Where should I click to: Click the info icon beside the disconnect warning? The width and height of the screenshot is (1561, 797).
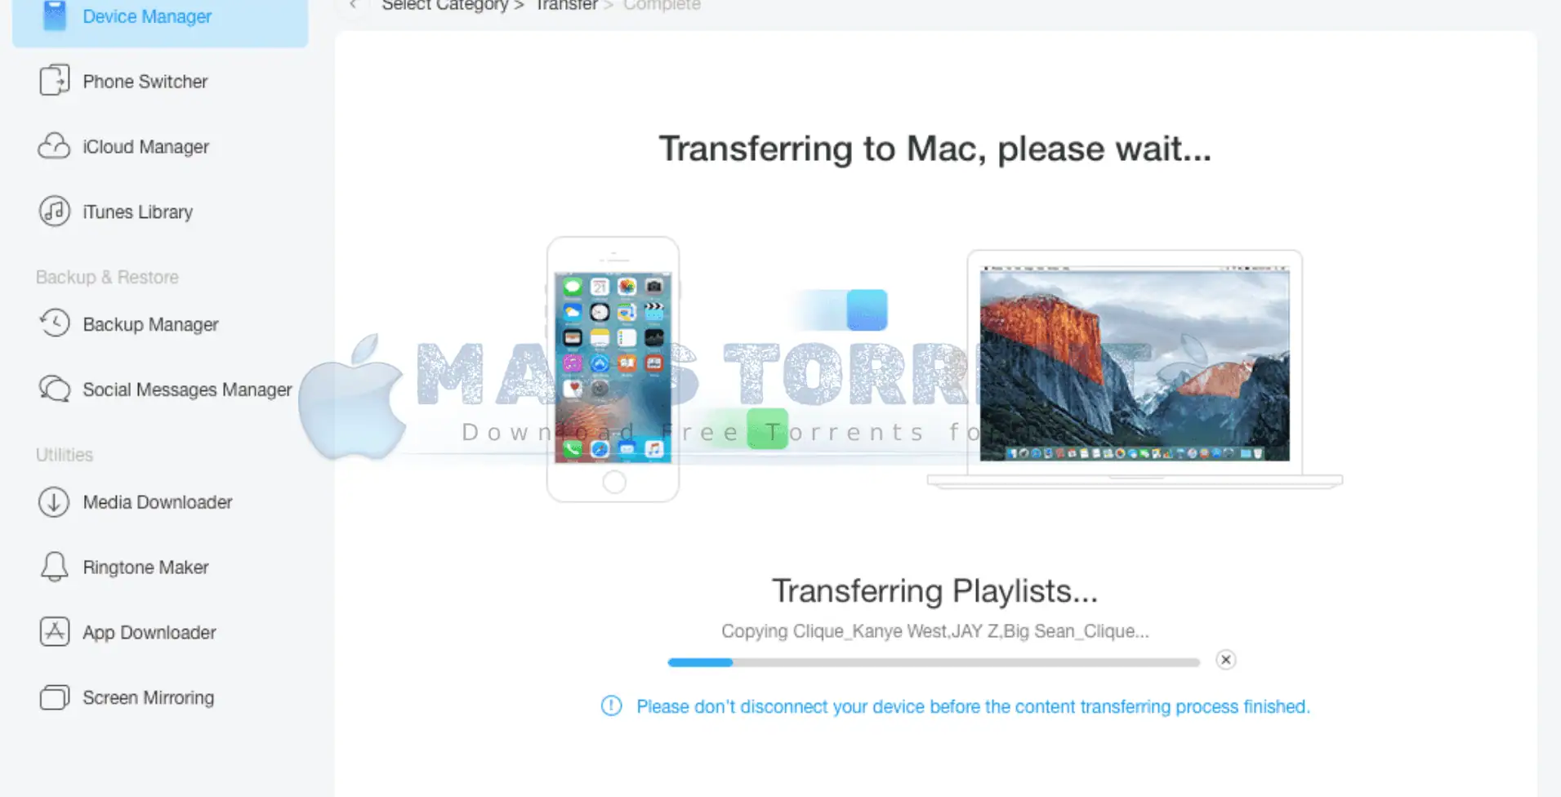coord(611,706)
